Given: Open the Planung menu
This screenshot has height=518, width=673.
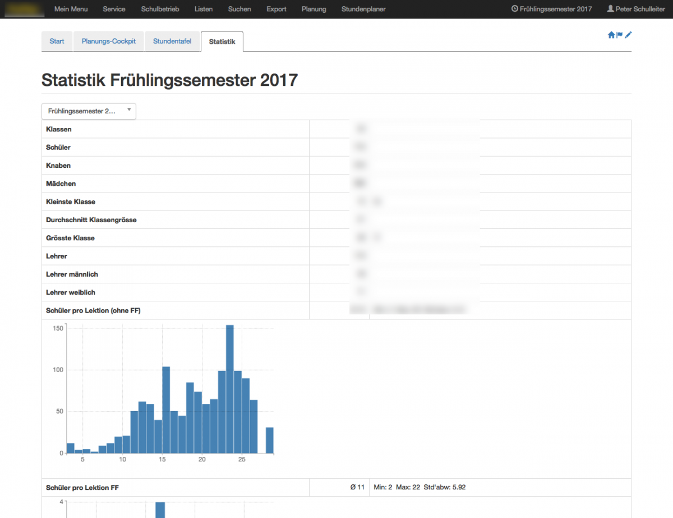Looking at the screenshot, I should pyautogui.click(x=314, y=9).
